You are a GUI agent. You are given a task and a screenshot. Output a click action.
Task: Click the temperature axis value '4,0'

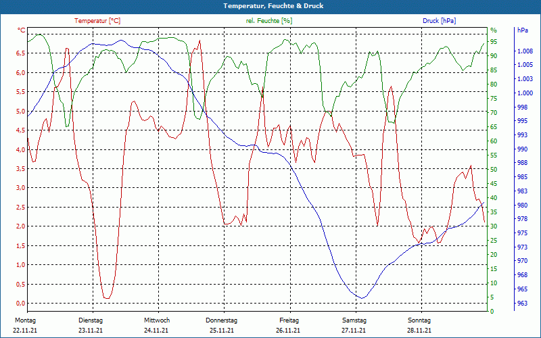(21, 149)
